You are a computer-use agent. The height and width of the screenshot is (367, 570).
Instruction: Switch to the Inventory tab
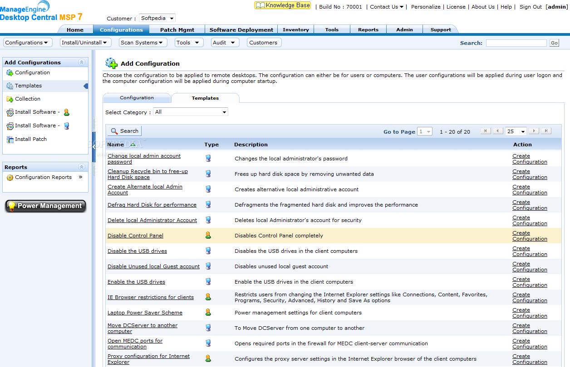click(x=296, y=30)
